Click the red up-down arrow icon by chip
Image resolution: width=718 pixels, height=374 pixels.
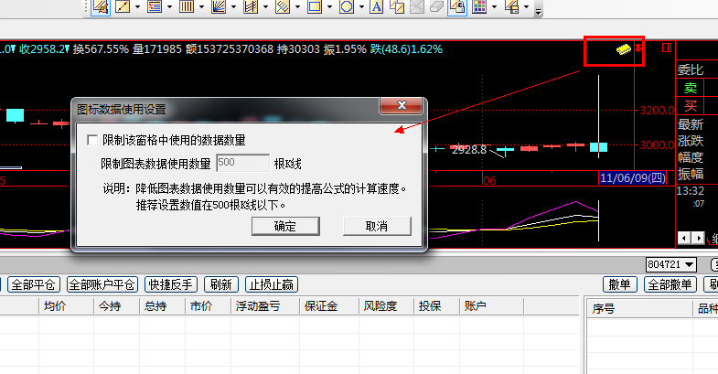pyautogui.click(x=638, y=47)
